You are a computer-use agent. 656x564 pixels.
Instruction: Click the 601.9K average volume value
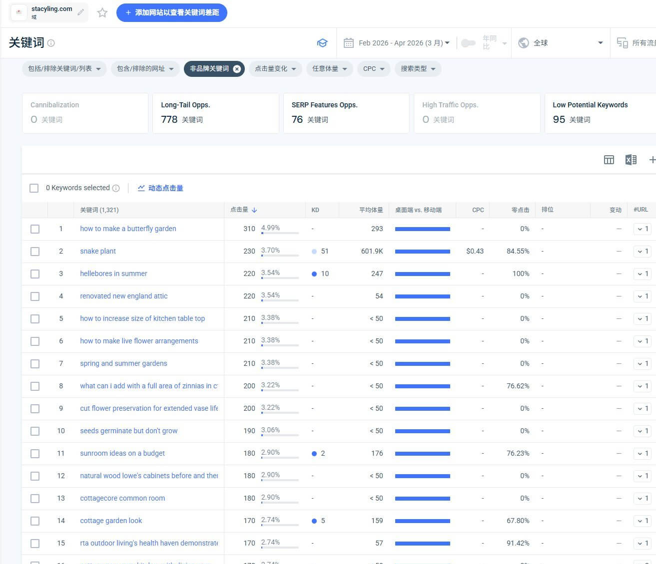click(372, 251)
